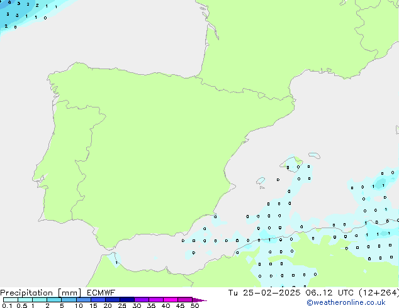Click the 'Precipitation [mm]' title text
This screenshot has width=399, height=308.
click(x=41, y=293)
